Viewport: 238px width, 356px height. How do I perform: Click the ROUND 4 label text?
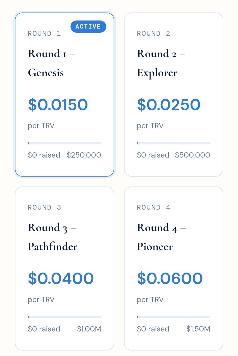tap(154, 207)
